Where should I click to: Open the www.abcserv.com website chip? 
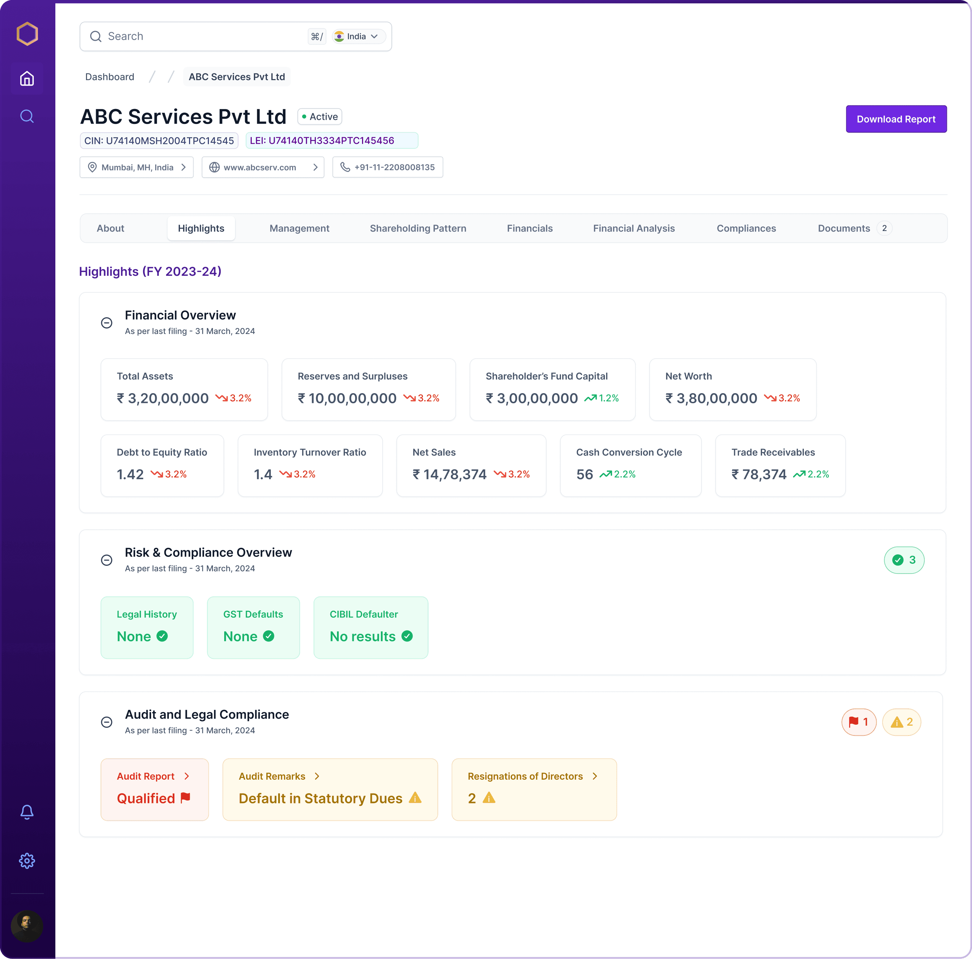262,167
